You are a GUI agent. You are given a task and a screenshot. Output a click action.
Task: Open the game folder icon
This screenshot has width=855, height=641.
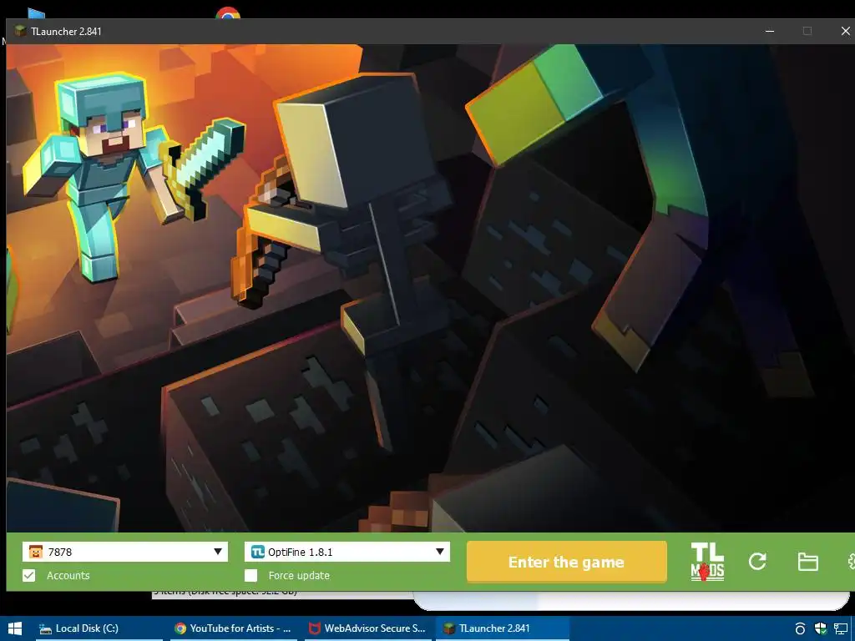pyautogui.click(x=807, y=562)
